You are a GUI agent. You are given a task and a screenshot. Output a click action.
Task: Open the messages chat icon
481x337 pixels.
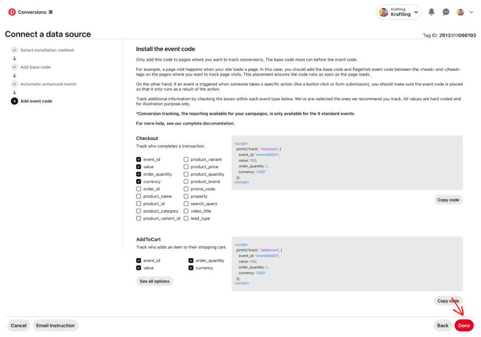[446, 12]
